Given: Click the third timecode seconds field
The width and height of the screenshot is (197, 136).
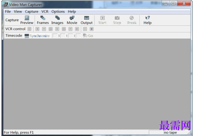Looking at the screenshot, I should (70, 36).
